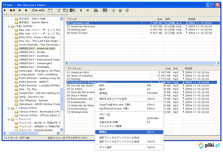Collapse the ☆ Various Artists tree node

(x=9, y=108)
